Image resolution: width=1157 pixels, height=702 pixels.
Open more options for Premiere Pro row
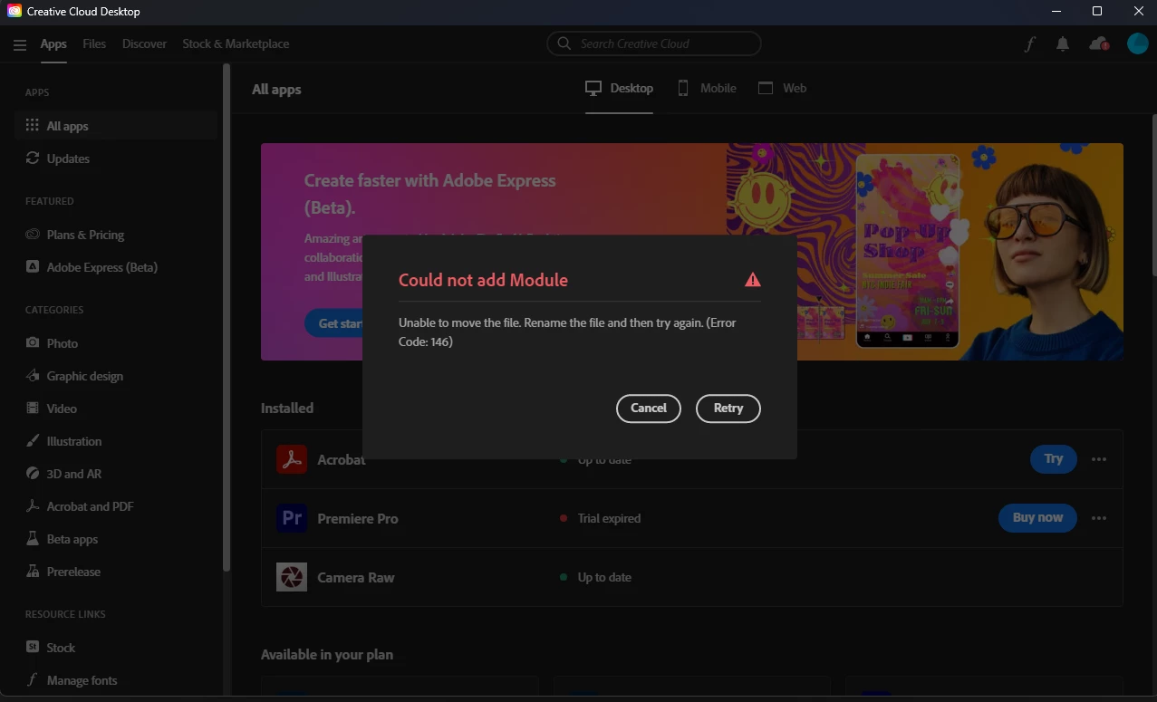(x=1099, y=518)
